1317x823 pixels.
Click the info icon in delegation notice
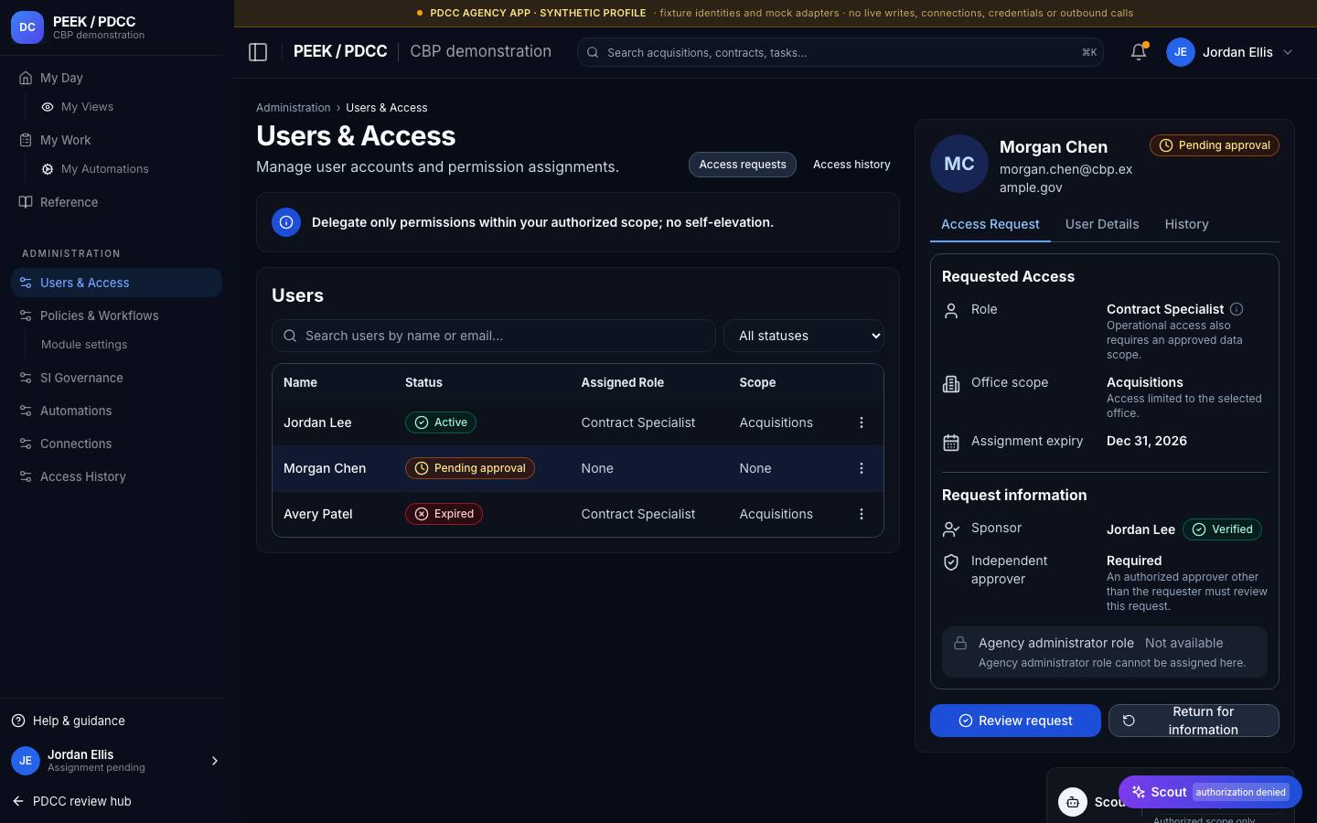tap(286, 222)
